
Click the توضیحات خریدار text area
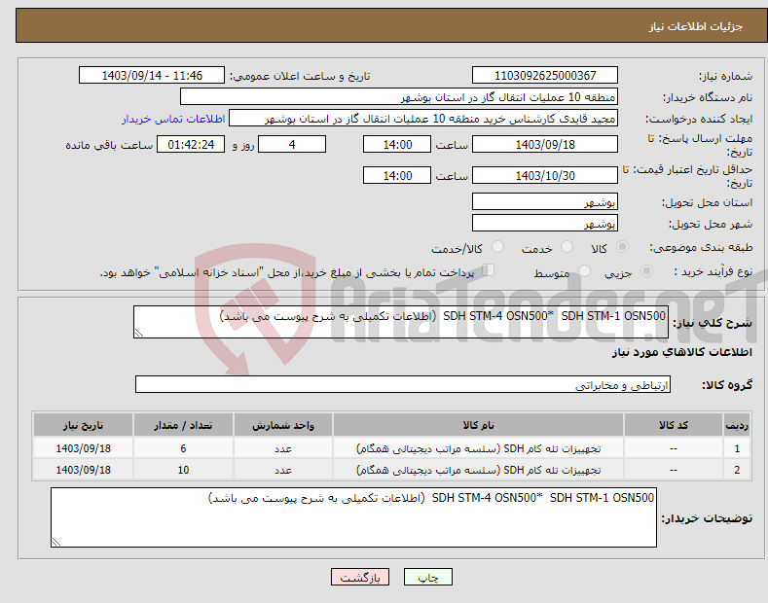point(353,517)
